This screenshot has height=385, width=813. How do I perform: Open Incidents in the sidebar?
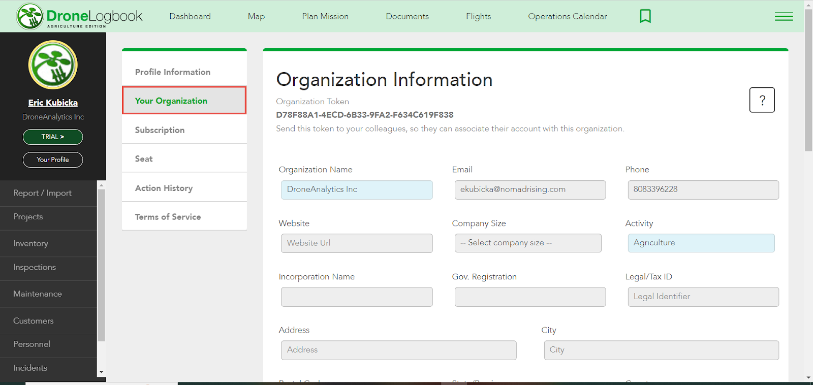tap(48, 368)
